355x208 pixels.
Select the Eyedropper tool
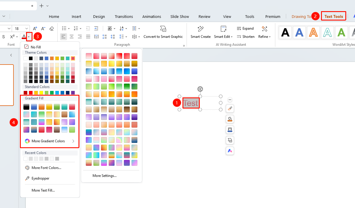[40, 178]
